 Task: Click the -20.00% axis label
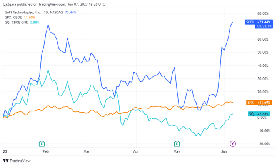(264, 144)
